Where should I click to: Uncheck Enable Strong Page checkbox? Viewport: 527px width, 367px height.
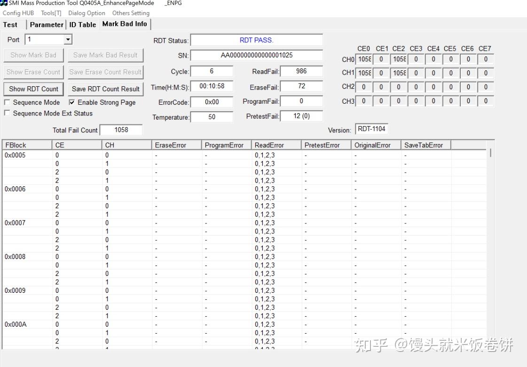tap(71, 102)
